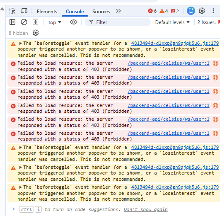220x216 pixels.
Task: Switch to the Elements tab
Action: point(47,12)
